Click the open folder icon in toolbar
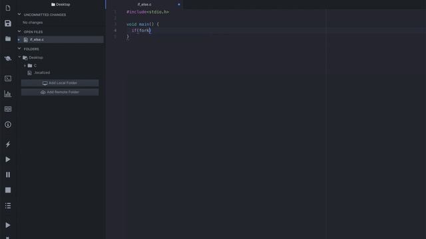Image resolution: width=426 pixels, height=239 pixels. tap(8, 39)
